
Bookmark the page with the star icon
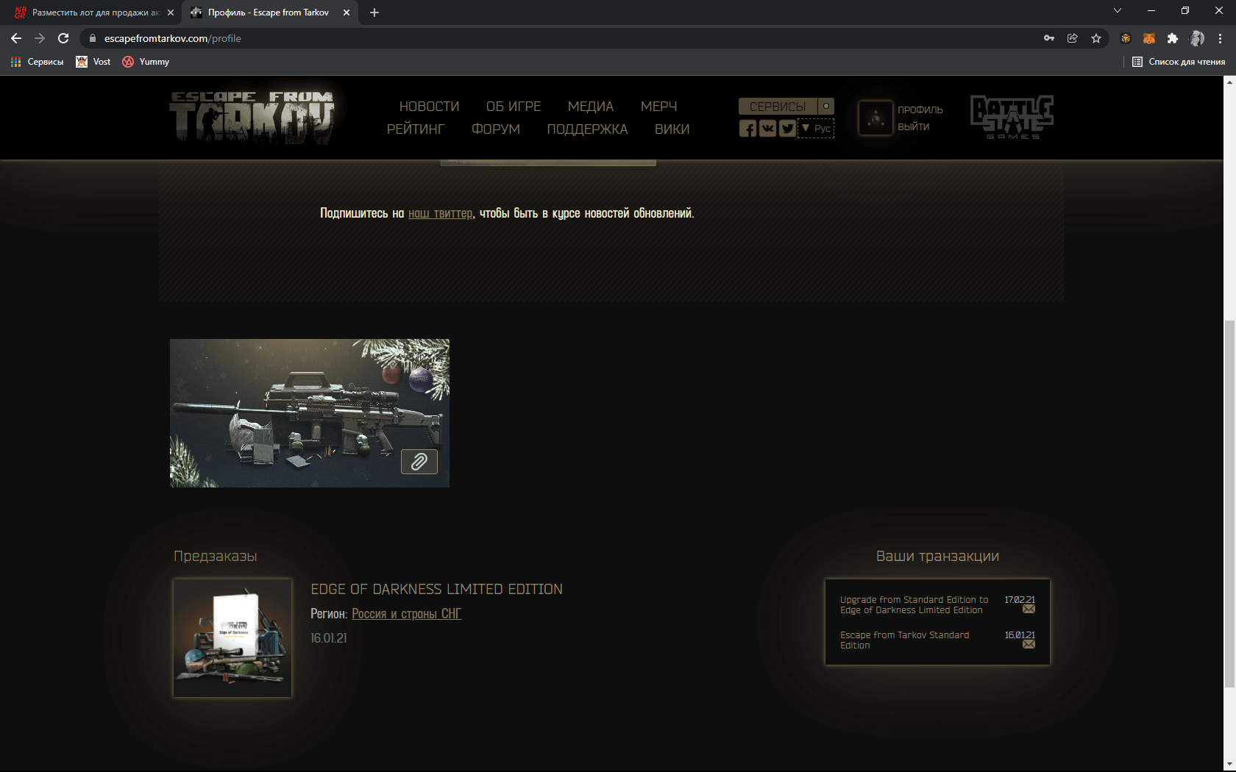(1096, 38)
